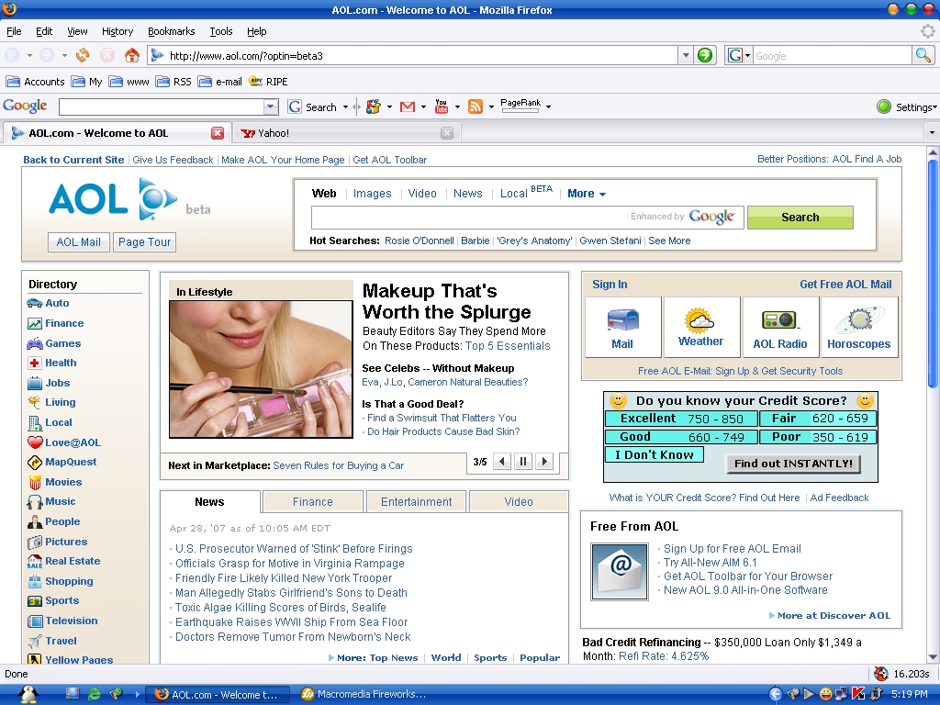Go to previous featured story

point(502,462)
